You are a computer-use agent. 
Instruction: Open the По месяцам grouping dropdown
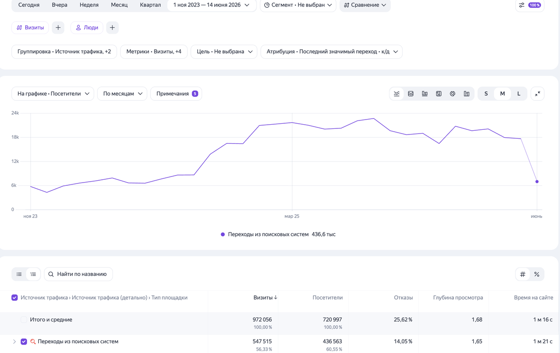coord(122,94)
